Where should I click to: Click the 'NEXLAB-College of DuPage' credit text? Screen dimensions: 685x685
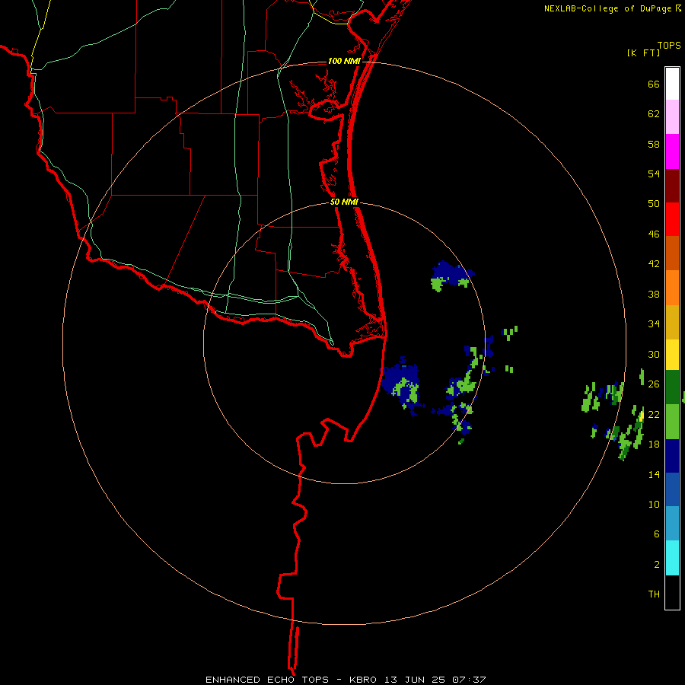coord(607,8)
